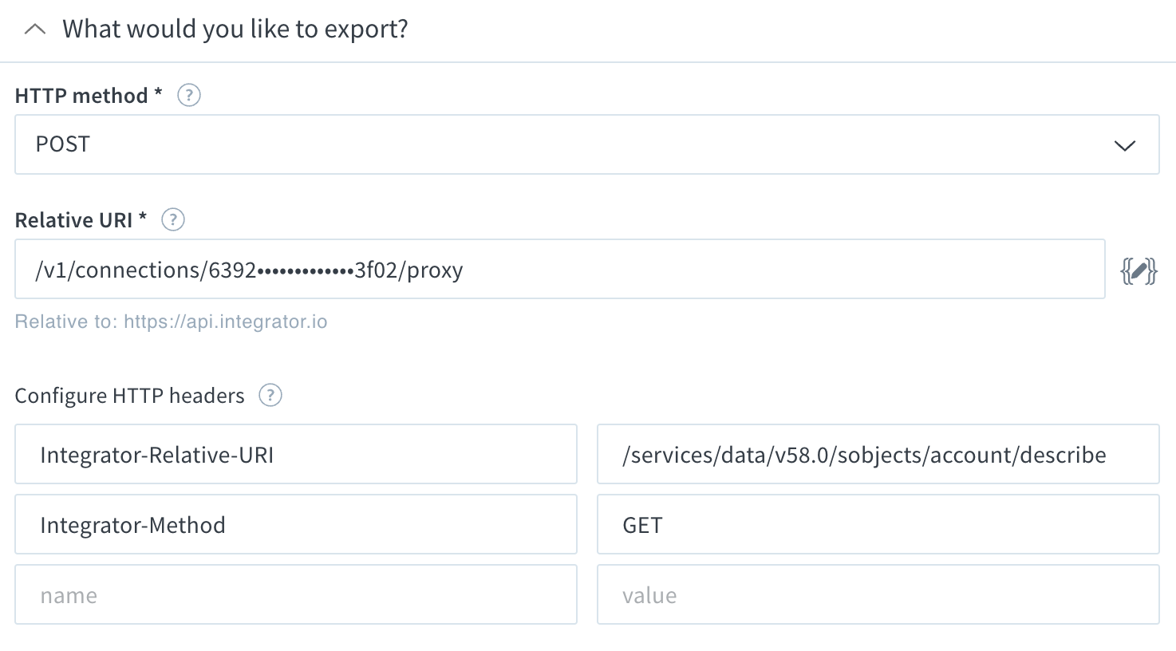1176x651 pixels.
Task: Click the GET header value field
Action: point(878,525)
